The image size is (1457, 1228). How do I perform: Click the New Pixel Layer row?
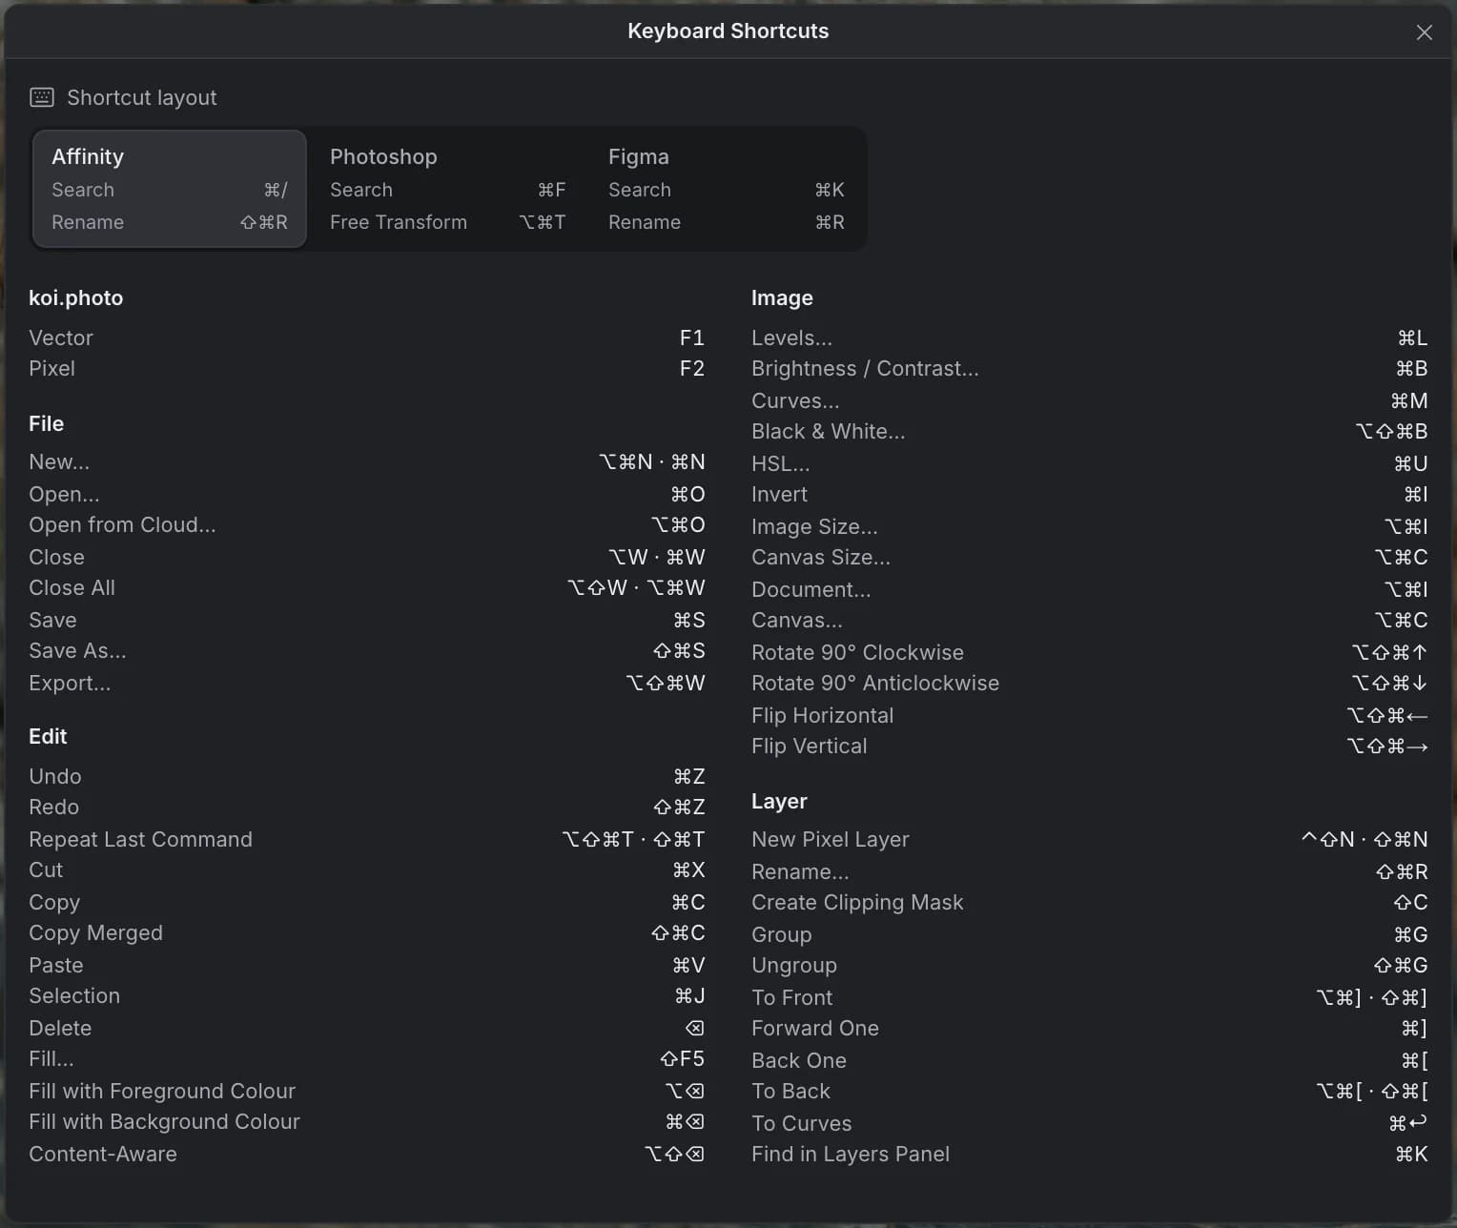click(x=1089, y=839)
